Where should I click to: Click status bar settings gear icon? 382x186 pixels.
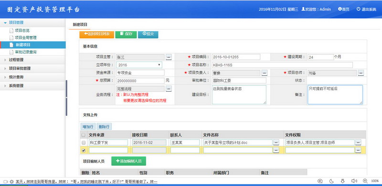point(11,182)
